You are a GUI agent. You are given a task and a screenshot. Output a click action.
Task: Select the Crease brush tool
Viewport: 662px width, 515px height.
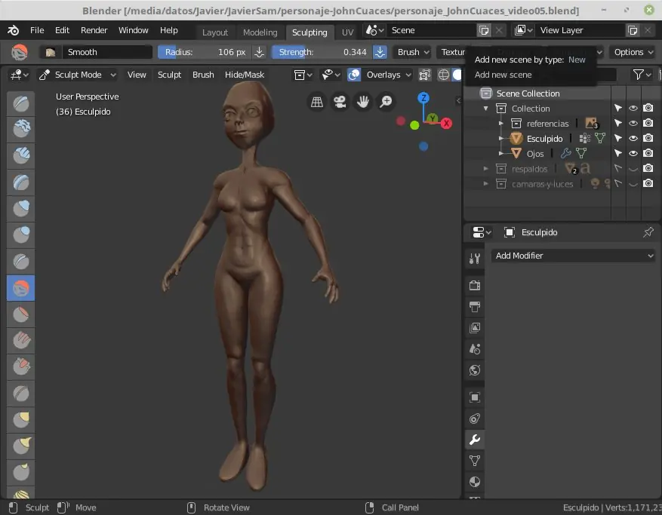tap(20, 262)
